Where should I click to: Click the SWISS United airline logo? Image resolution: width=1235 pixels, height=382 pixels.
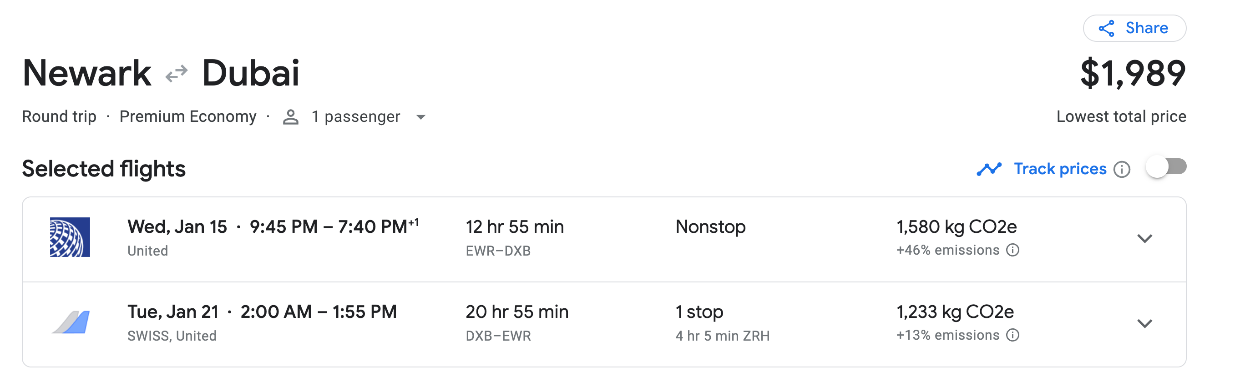[71, 322]
